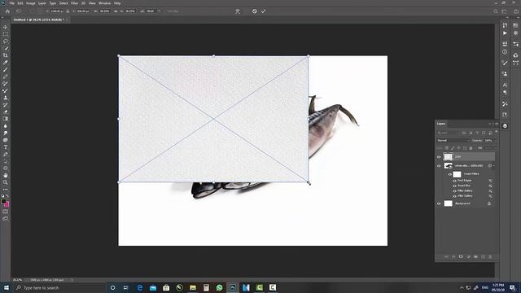The height and width of the screenshot is (293, 521).
Task: Create a new group folder icon
Action: click(x=475, y=256)
